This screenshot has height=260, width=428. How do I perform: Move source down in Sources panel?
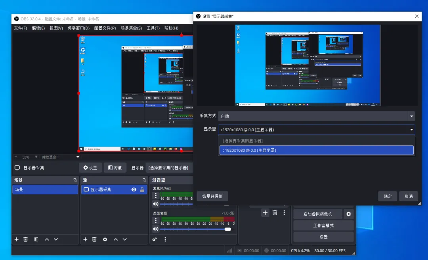tap(125, 239)
